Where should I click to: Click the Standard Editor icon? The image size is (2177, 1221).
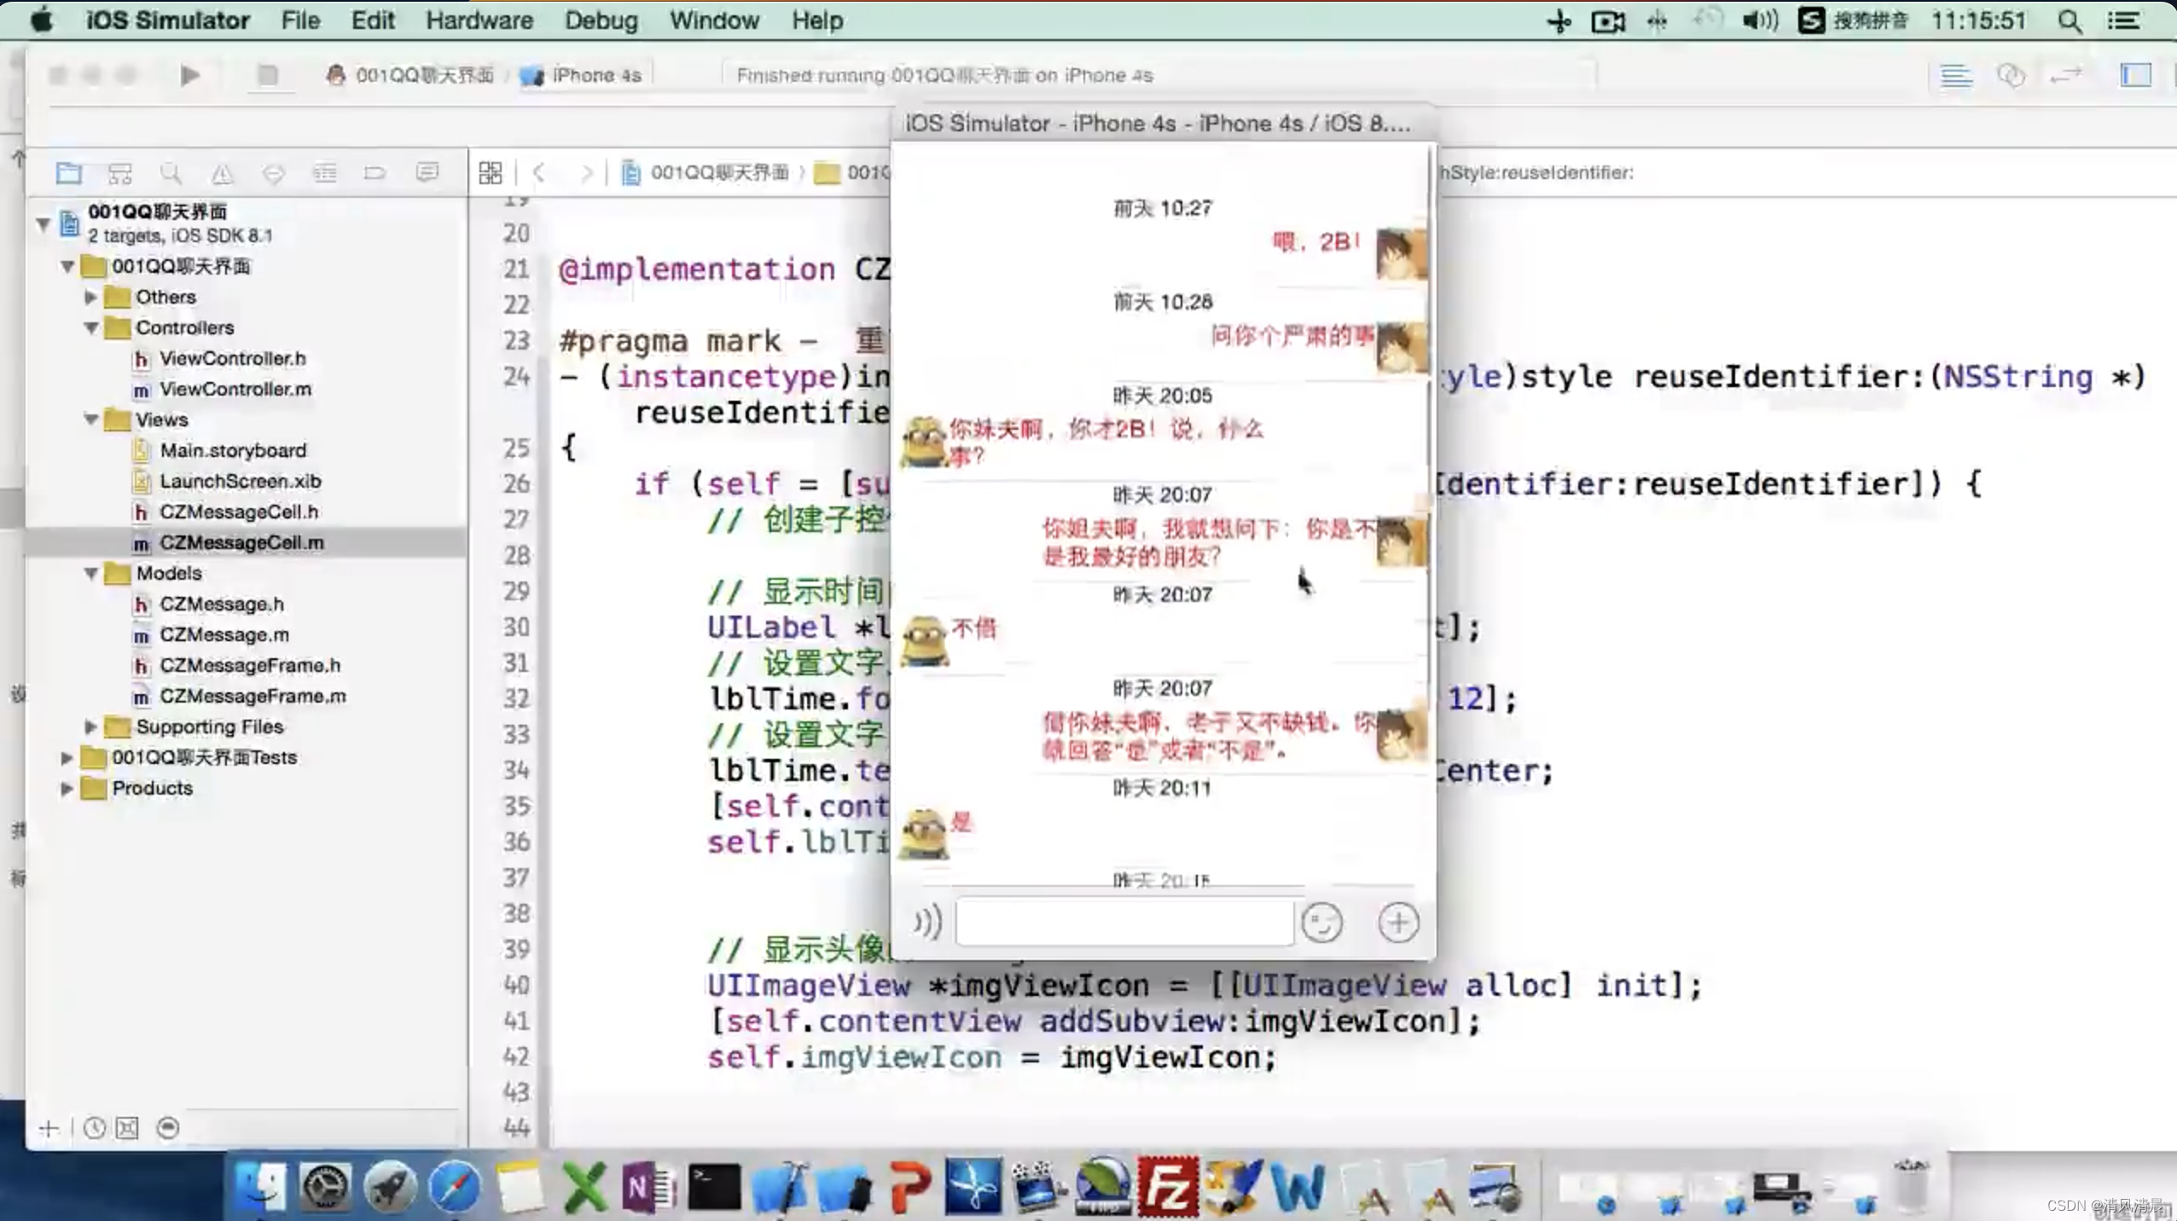[1954, 75]
